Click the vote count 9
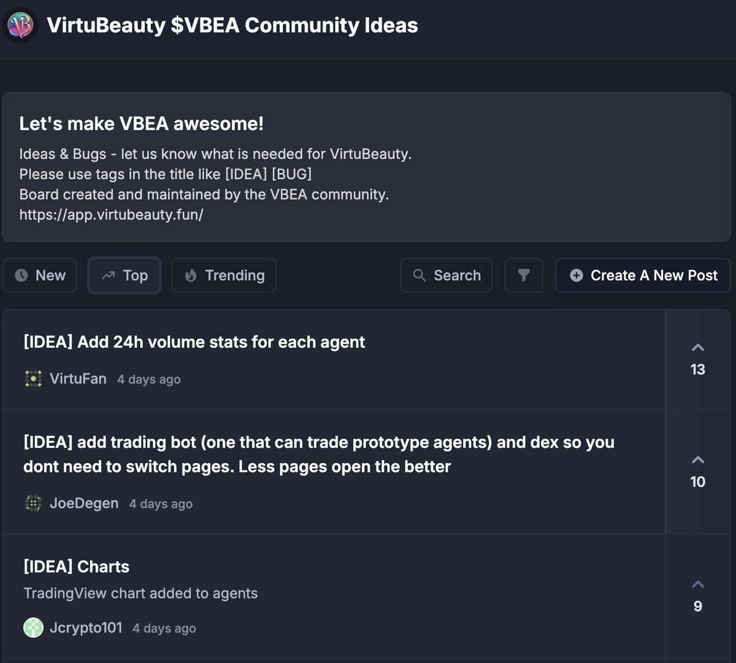The height and width of the screenshot is (663, 736). tap(698, 606)
